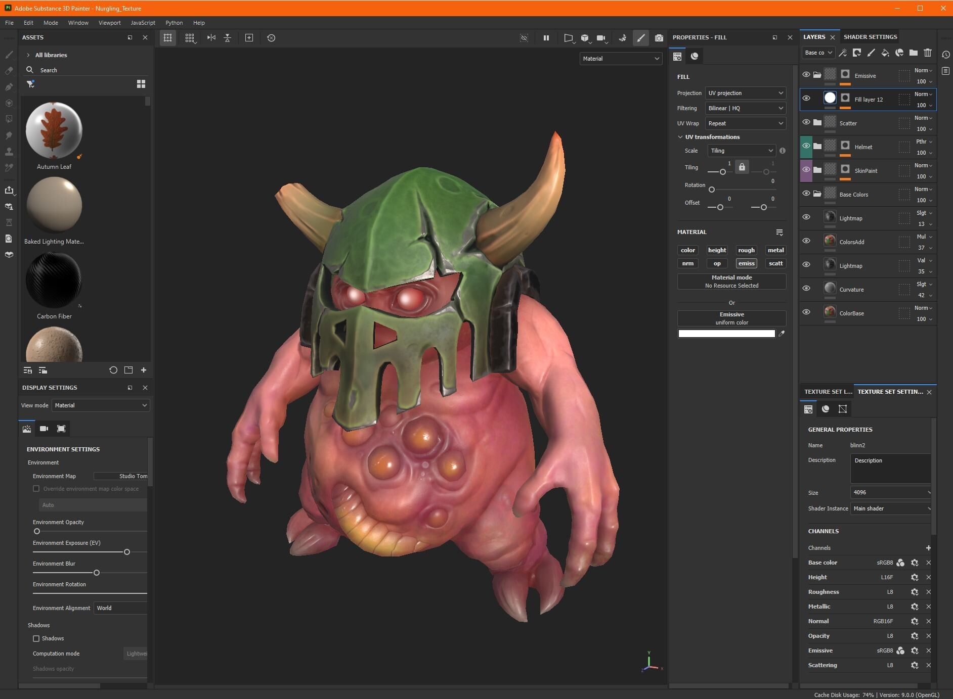Image resolution: width=953 pixels, height=699 pixels.
Task: Open the Window menu
Action: 78,23
